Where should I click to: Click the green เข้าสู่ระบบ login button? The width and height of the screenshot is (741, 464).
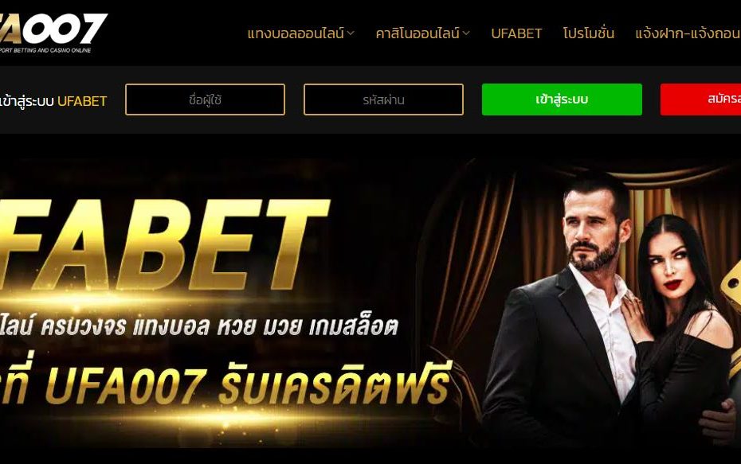tap(562, 99)
